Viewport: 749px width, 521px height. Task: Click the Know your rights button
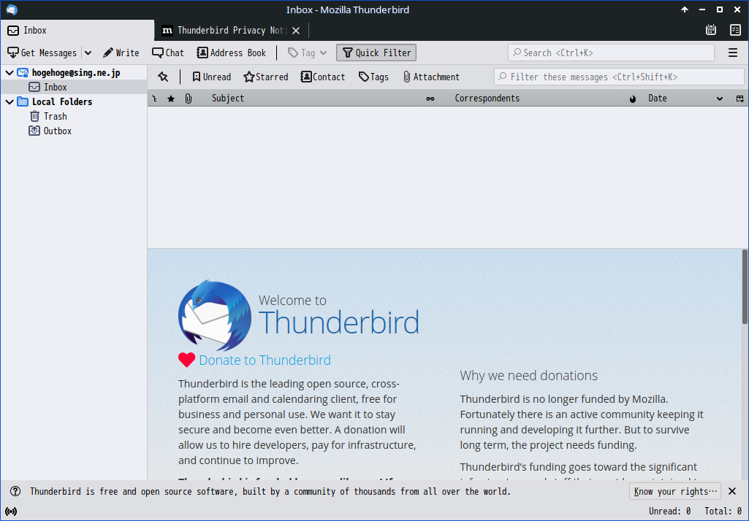coord(675,491)
